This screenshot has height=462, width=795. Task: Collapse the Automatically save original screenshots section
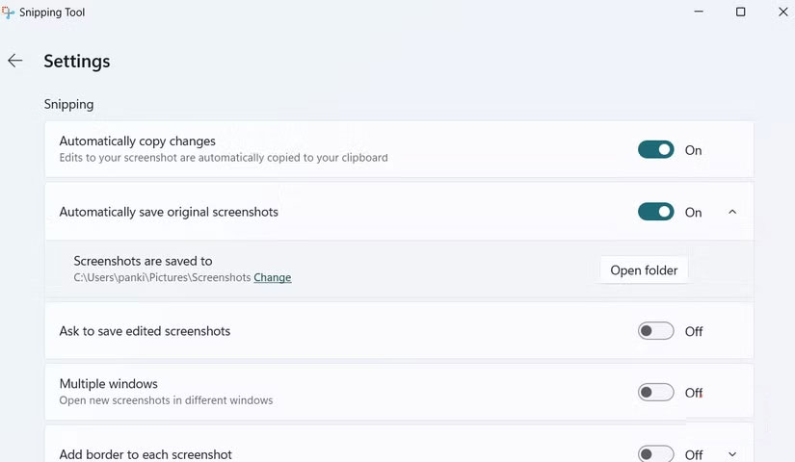[x=732, y=212]
